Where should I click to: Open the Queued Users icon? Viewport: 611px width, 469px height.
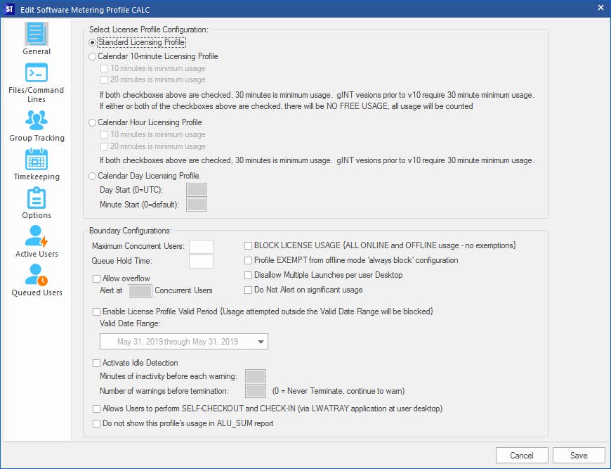[37, 275]
